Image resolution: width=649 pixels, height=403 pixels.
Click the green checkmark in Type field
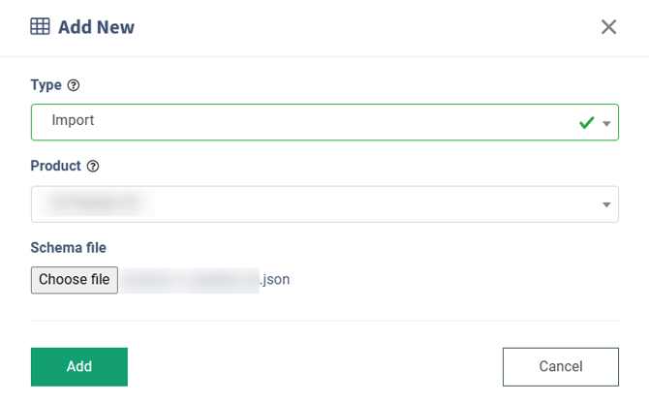tap(586, 123)
